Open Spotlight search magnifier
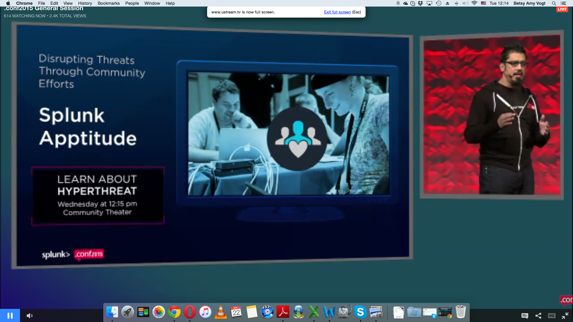 pos(554,3)
